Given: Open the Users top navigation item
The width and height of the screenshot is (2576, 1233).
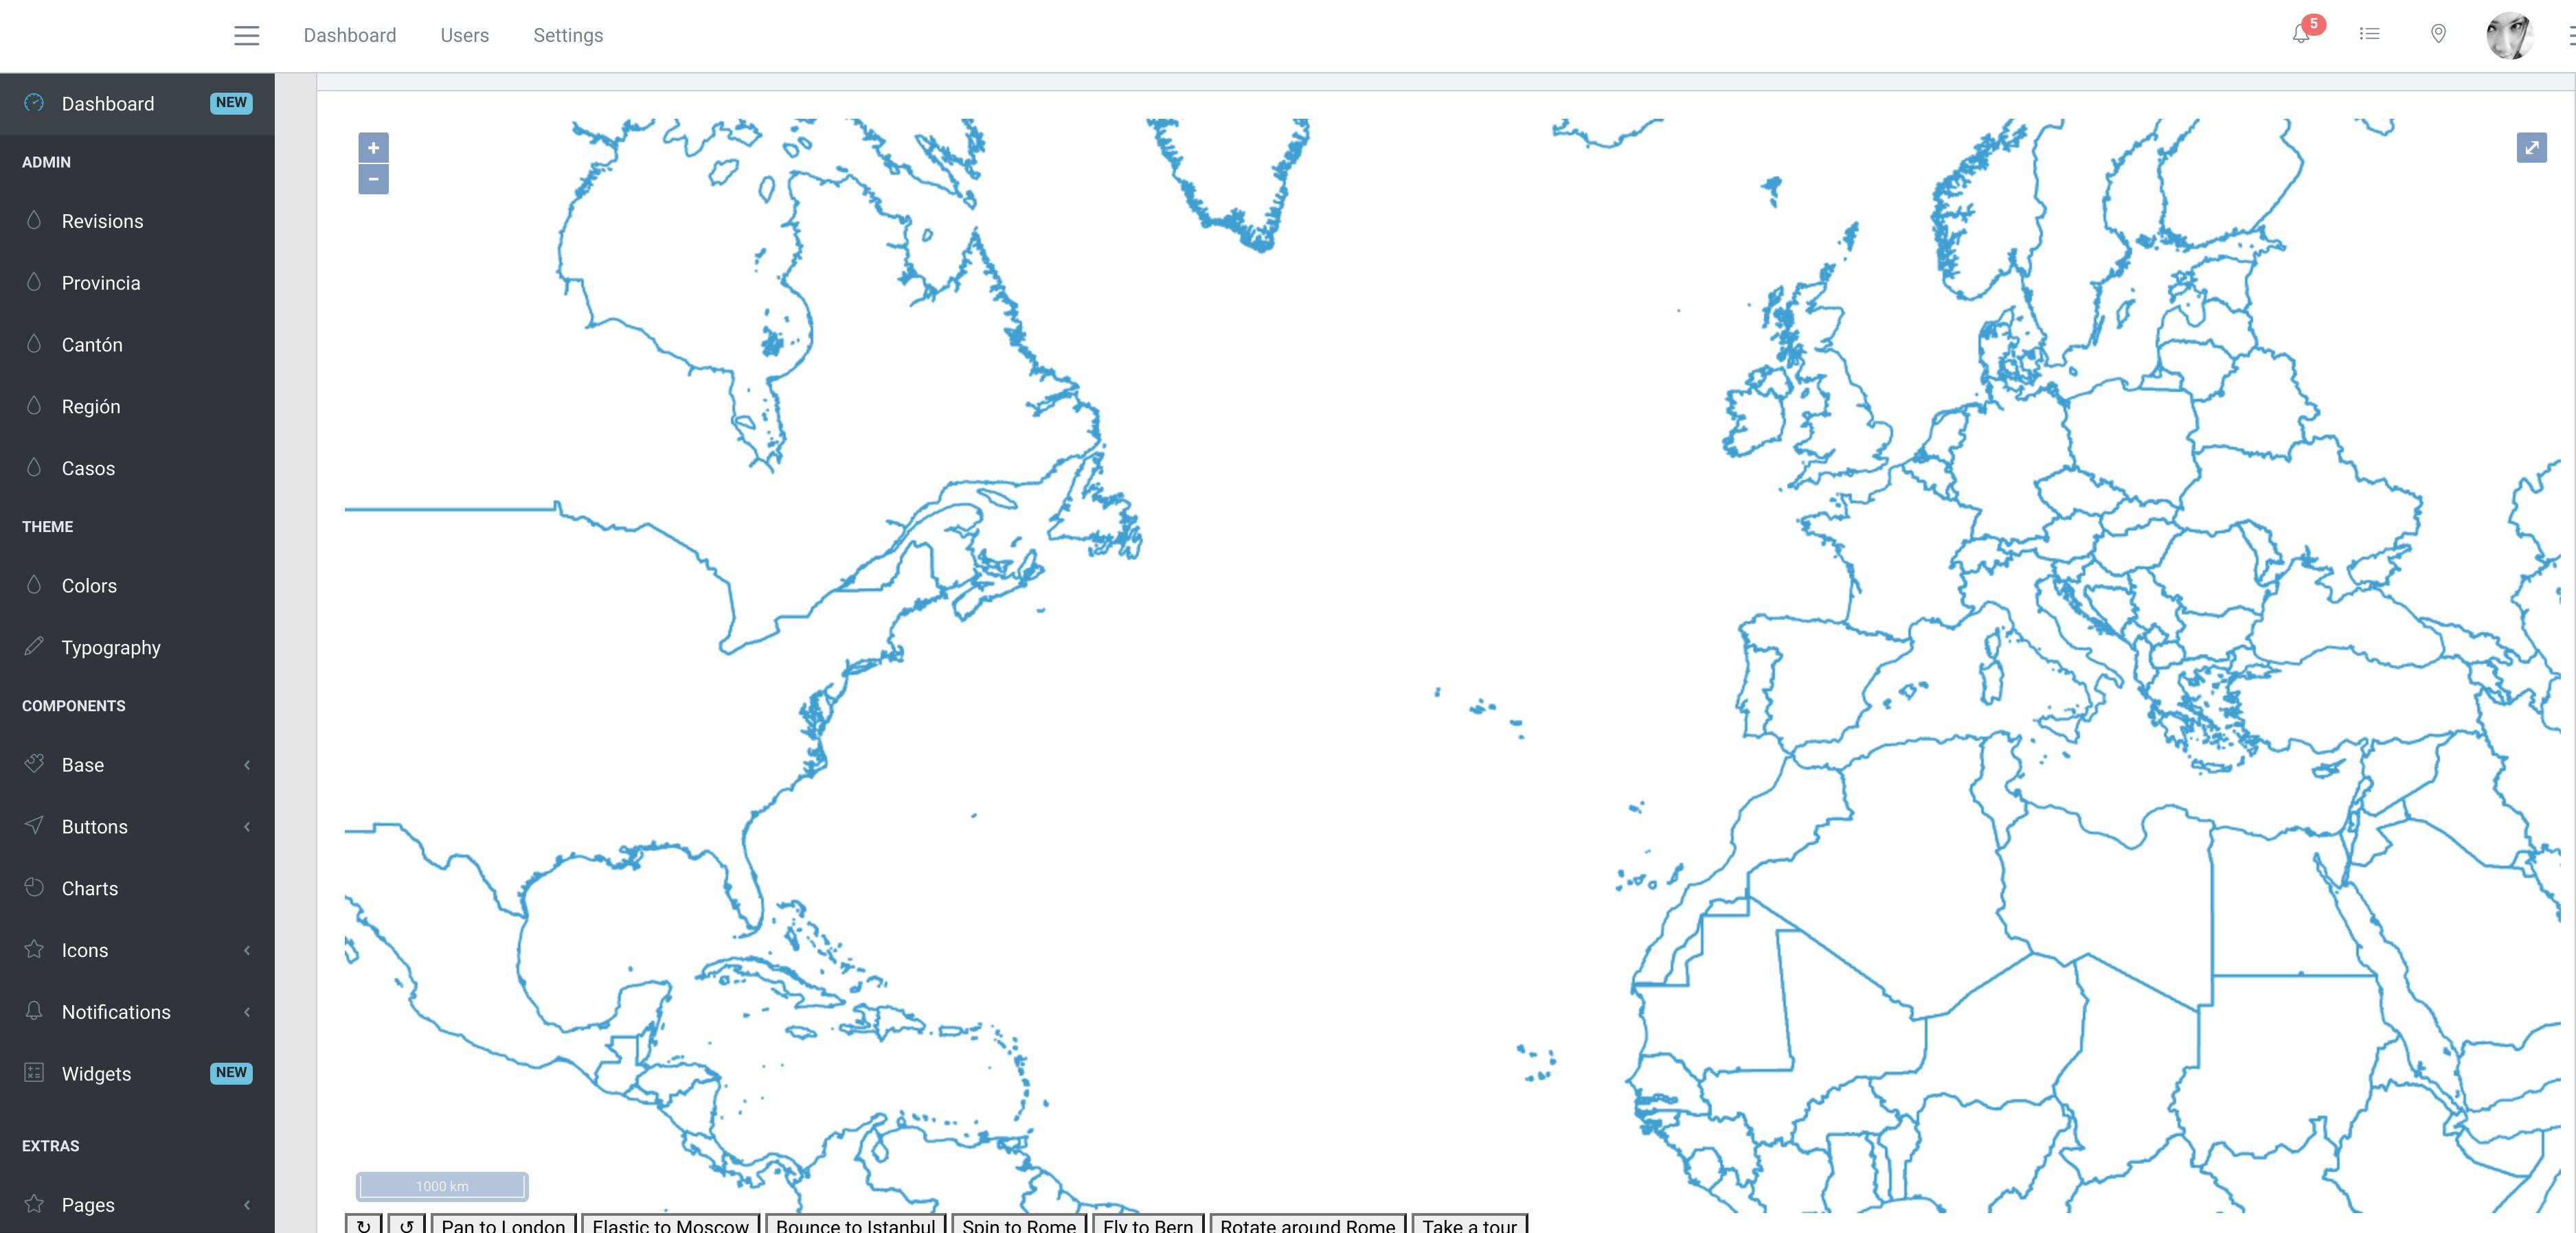Looking at the screenshot, I should click(x=464, y=36).
